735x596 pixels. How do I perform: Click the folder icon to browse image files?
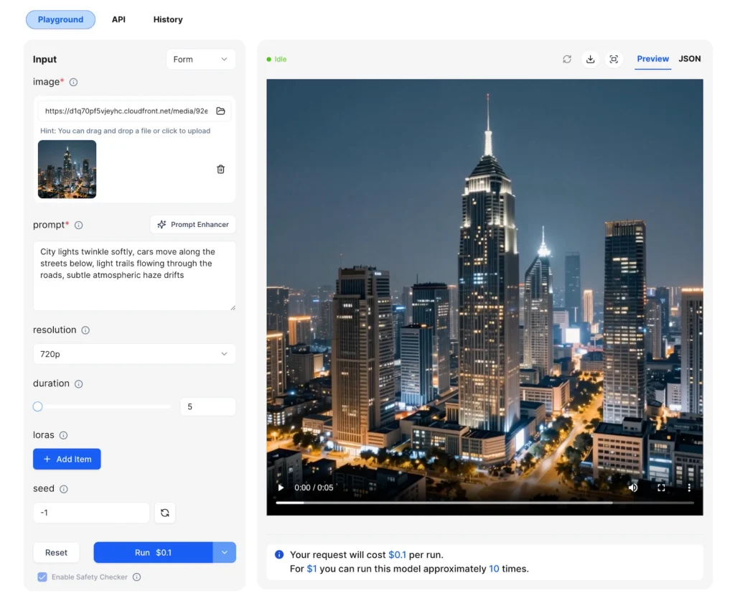(220, 111)
